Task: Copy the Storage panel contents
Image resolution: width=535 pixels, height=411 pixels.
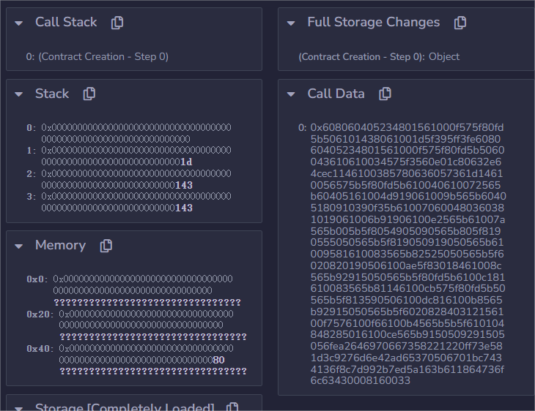Action: click(x=233, y=407)
